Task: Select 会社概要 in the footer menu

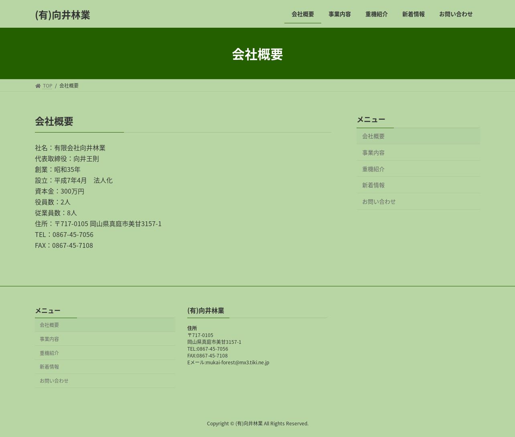Action: click(105, 325)
